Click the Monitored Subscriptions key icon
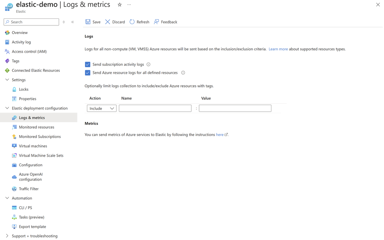The width and height of the screenshot is (384, 240). click(x=15, y=137)
